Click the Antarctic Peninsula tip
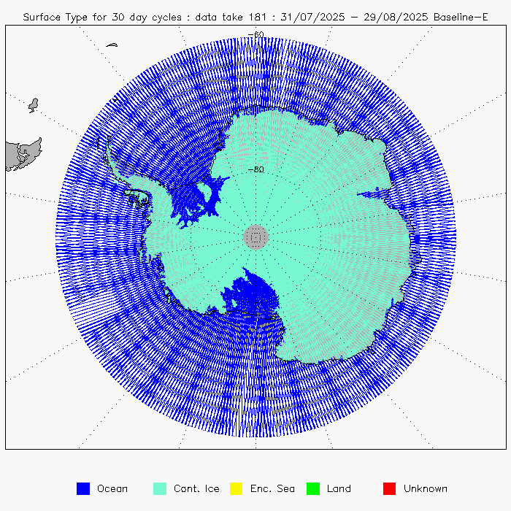Screen dimensions: 511x511 [x=109, y=149]
